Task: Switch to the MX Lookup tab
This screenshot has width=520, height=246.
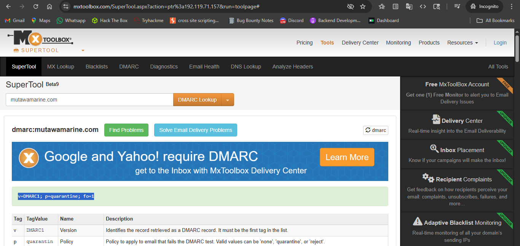Action: click(61, 67)
